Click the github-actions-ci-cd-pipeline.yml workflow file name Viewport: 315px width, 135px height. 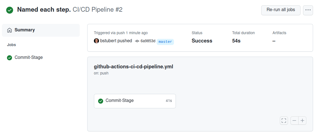click(x=134, y=67)
